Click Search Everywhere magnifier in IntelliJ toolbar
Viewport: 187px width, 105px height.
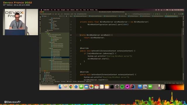[179, 14]
